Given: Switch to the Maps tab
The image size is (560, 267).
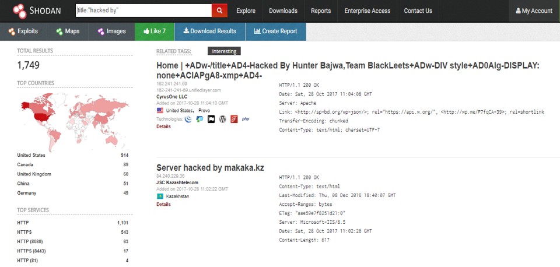Looking at the screenshot, I should [68, 31].
